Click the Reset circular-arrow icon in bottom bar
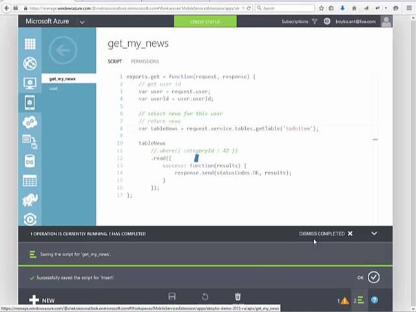 coord(205,296)
